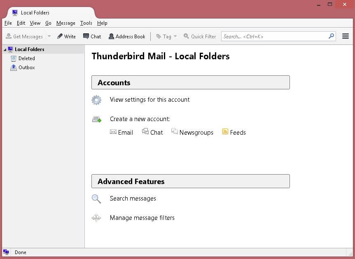Click the Email envelope icon
This screenshot has width=355, height=259.
click(x=113, y=132)
